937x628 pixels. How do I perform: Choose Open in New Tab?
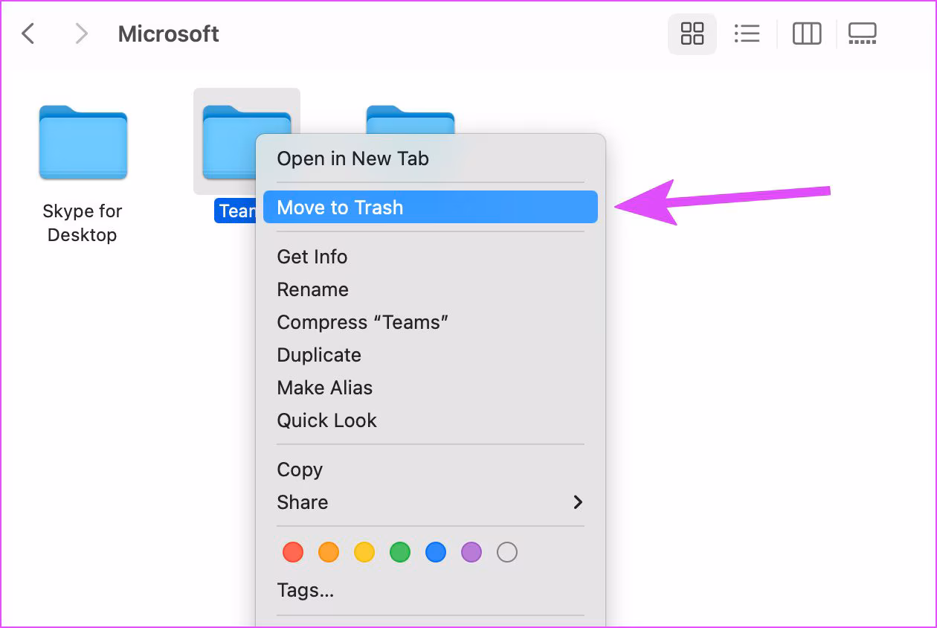point(431,158)
